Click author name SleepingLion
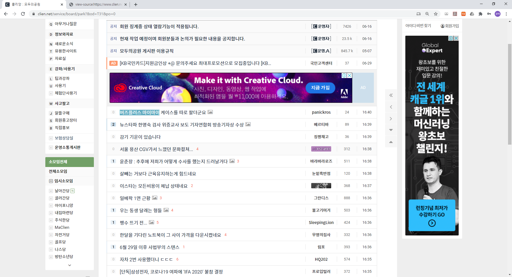The image size is (512, 277). coord(321,223)
